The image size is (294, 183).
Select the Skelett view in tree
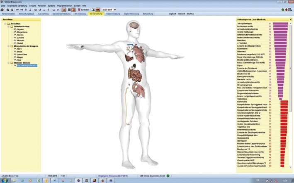pyautogui.click(x=20, y=43)
